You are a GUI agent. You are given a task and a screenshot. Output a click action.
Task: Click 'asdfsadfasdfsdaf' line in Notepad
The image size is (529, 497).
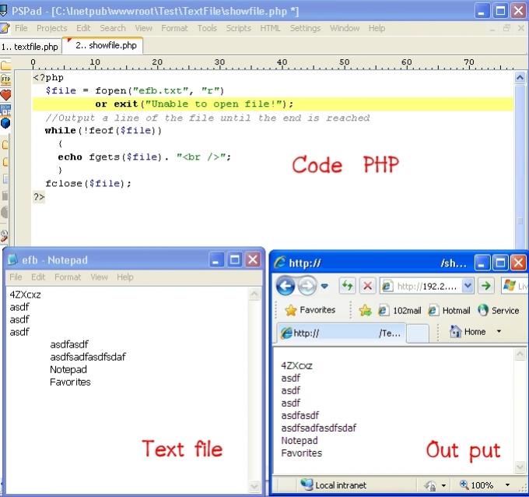88,357
